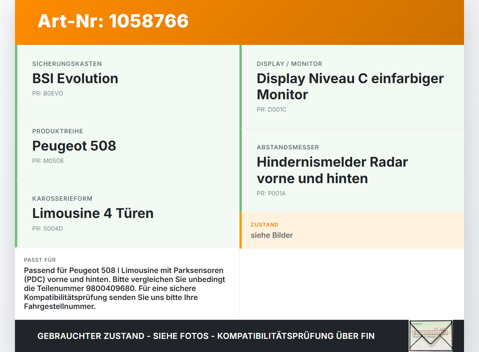Image resolution: width=479 pixels, height=352 pixels.
Task: Click the PR: S004D code
Action: click(x=48, y=228)
